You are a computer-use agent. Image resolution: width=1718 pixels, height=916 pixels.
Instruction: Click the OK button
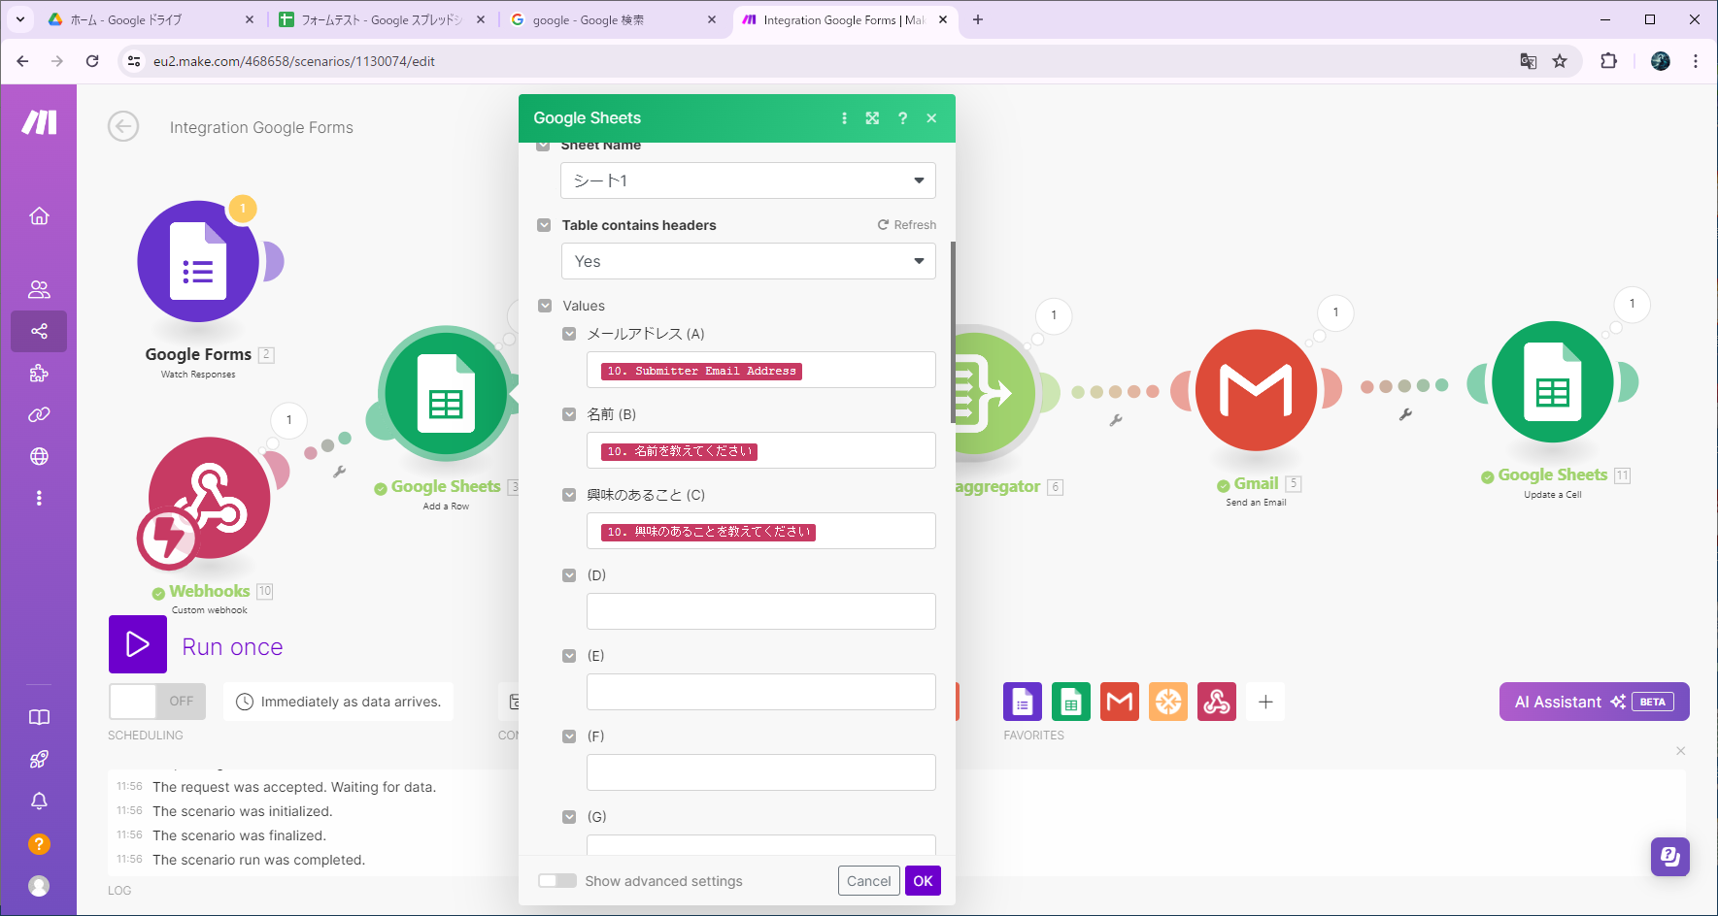pyautogui.click(x=923, y=881)
